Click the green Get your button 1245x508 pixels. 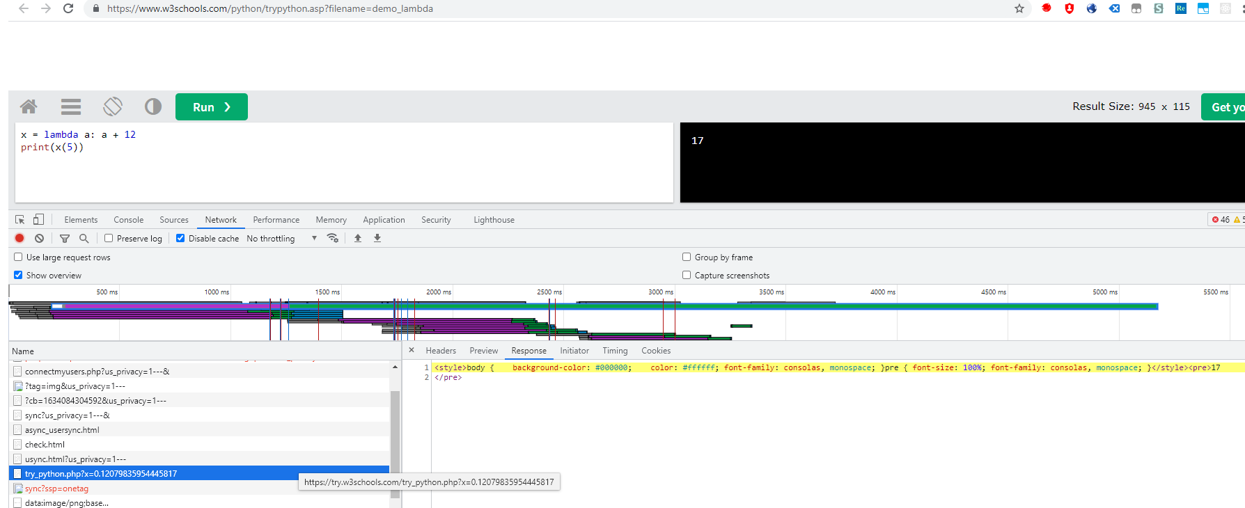1223,106
